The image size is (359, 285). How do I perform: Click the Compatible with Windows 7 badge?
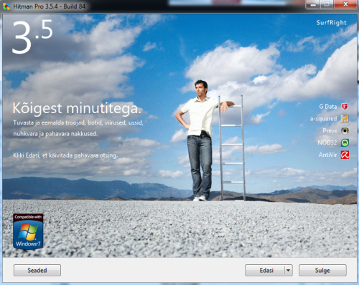click(x=28, y=231)
